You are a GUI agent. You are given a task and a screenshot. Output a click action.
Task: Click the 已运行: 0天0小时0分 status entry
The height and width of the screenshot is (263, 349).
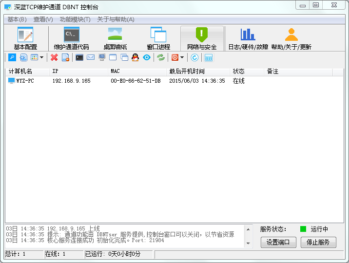tap(119, 254)
